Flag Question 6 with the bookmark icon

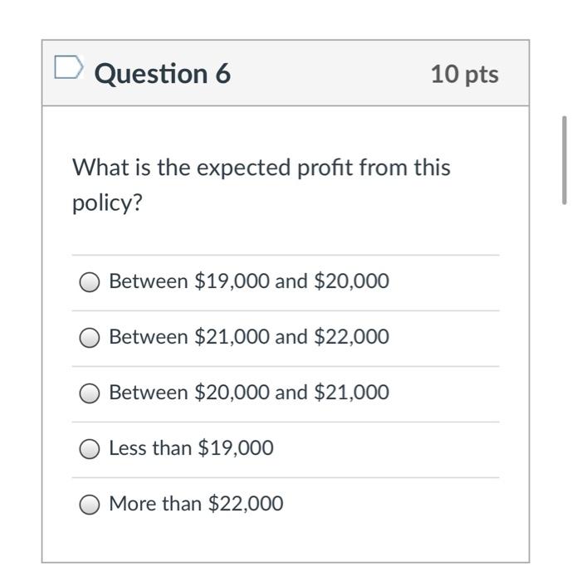click(x=69, y=68)
